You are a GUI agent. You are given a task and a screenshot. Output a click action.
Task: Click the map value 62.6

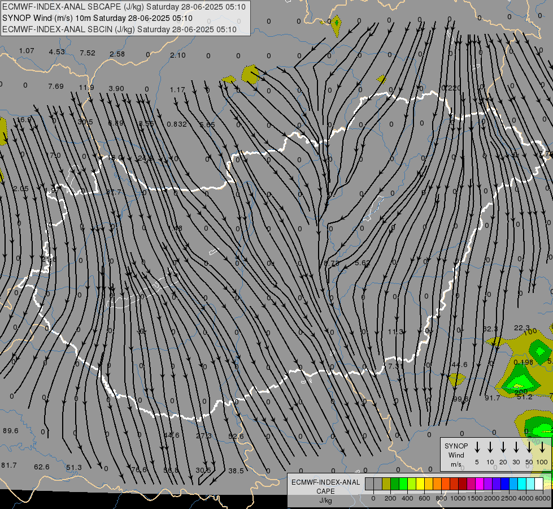tap(42, 467)
